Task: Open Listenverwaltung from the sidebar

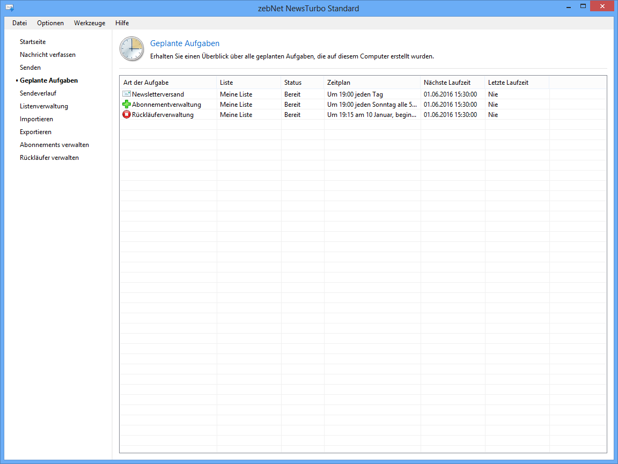Action: point(44,106)
